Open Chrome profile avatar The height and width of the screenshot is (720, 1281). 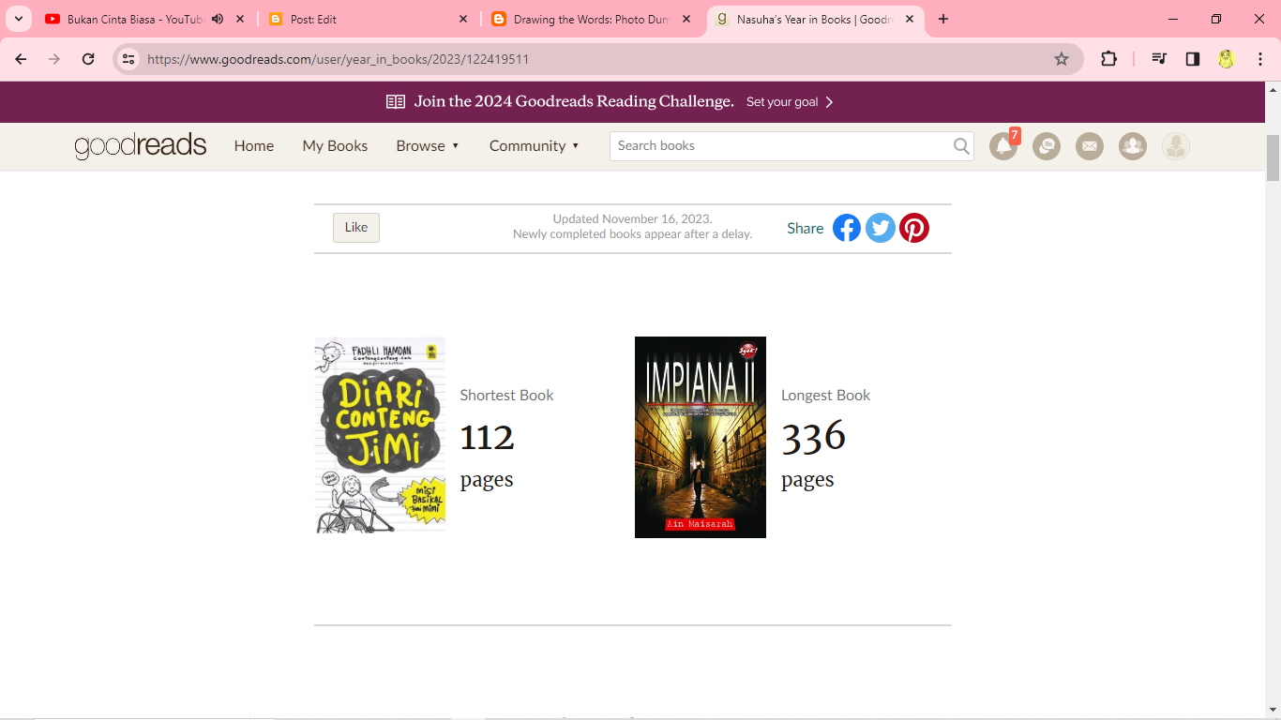(1227, 59)
